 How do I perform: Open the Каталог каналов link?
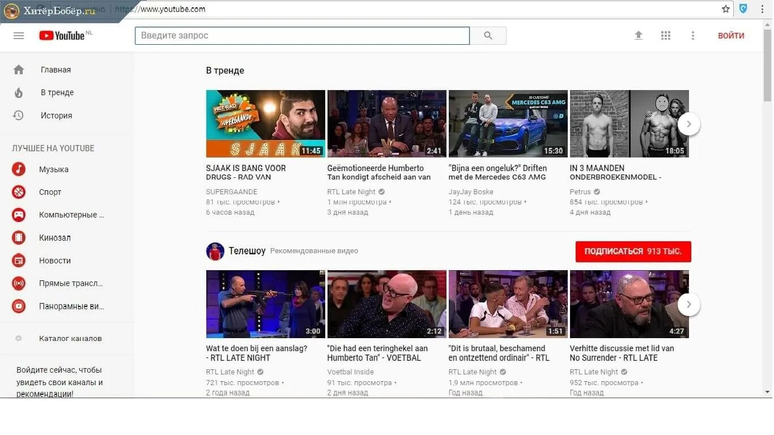tap(70, 338)
